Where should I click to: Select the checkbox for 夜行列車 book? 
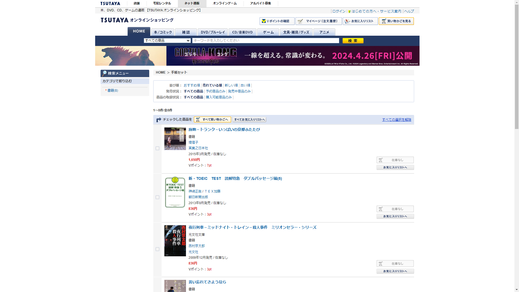click(157, 249)
